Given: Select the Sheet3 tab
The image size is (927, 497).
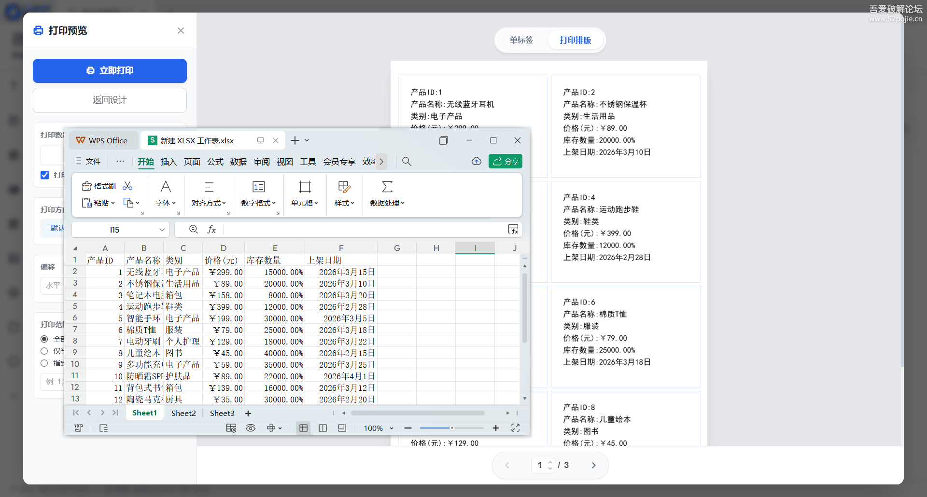Looking at the screenshot, I should (222, 414).
